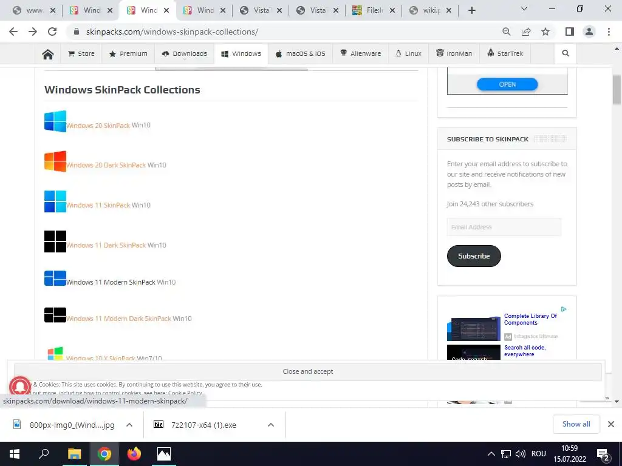Open taskbar search
Image resolution: width=622 pixels, height=466 pixels.
[44, 454]
